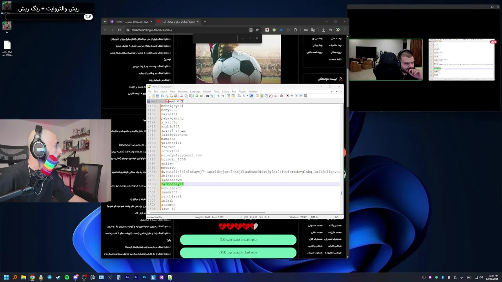Click the line moradyafra@gmail.com
The width and height of the screenshot is (502, 282).
tap(181, 155)
